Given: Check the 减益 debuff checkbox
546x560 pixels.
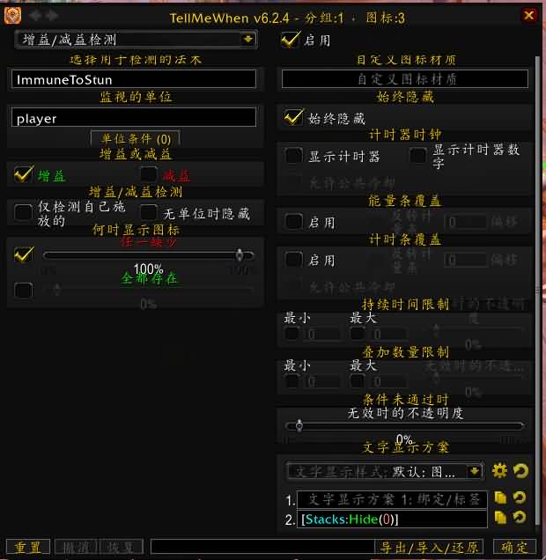Looking at the screenshot, I should click(148, 174).
